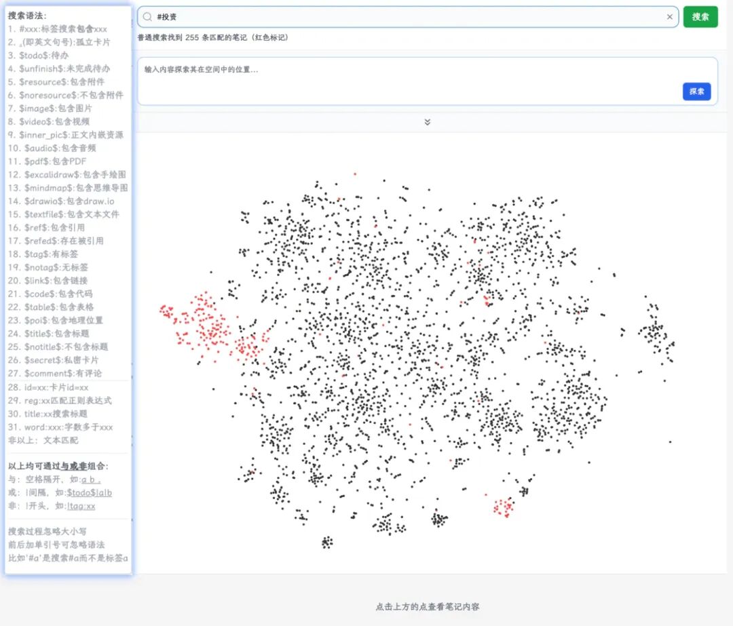733x626 pixels.
Task: Click the 点击上方的点查看笔记内容 hint
Action: point(428,607)
